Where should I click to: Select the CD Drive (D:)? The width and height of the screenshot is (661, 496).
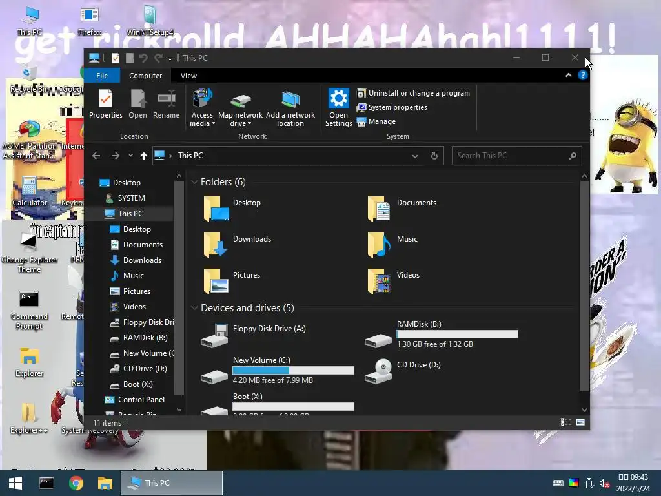(x=403, y=371)
